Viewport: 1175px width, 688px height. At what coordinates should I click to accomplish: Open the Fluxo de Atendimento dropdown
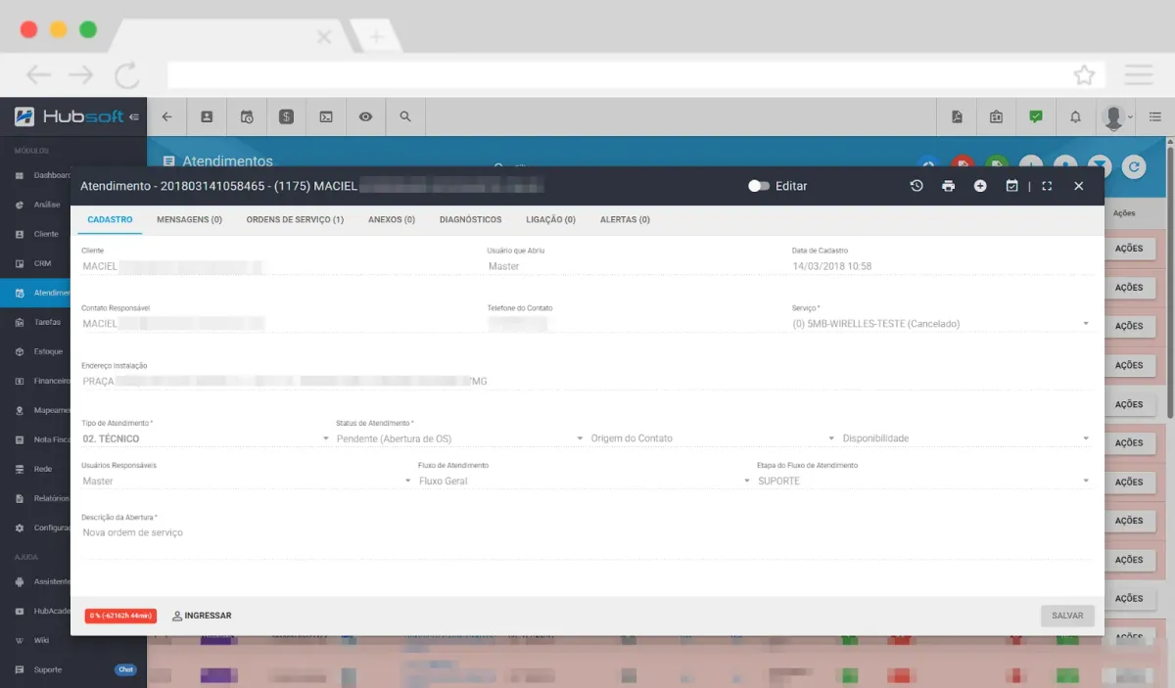coord(585,482)
